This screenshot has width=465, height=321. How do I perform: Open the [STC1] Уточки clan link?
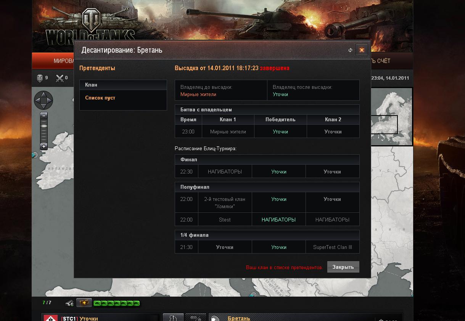[x=80, y=318]
